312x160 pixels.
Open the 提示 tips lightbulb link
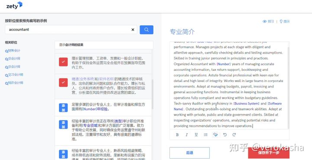[285, 22]
